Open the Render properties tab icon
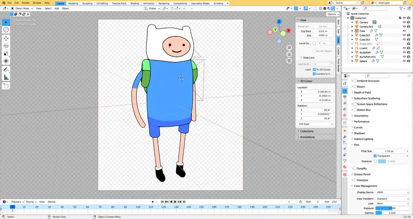 pyautogui.click(x=345, y=91)
